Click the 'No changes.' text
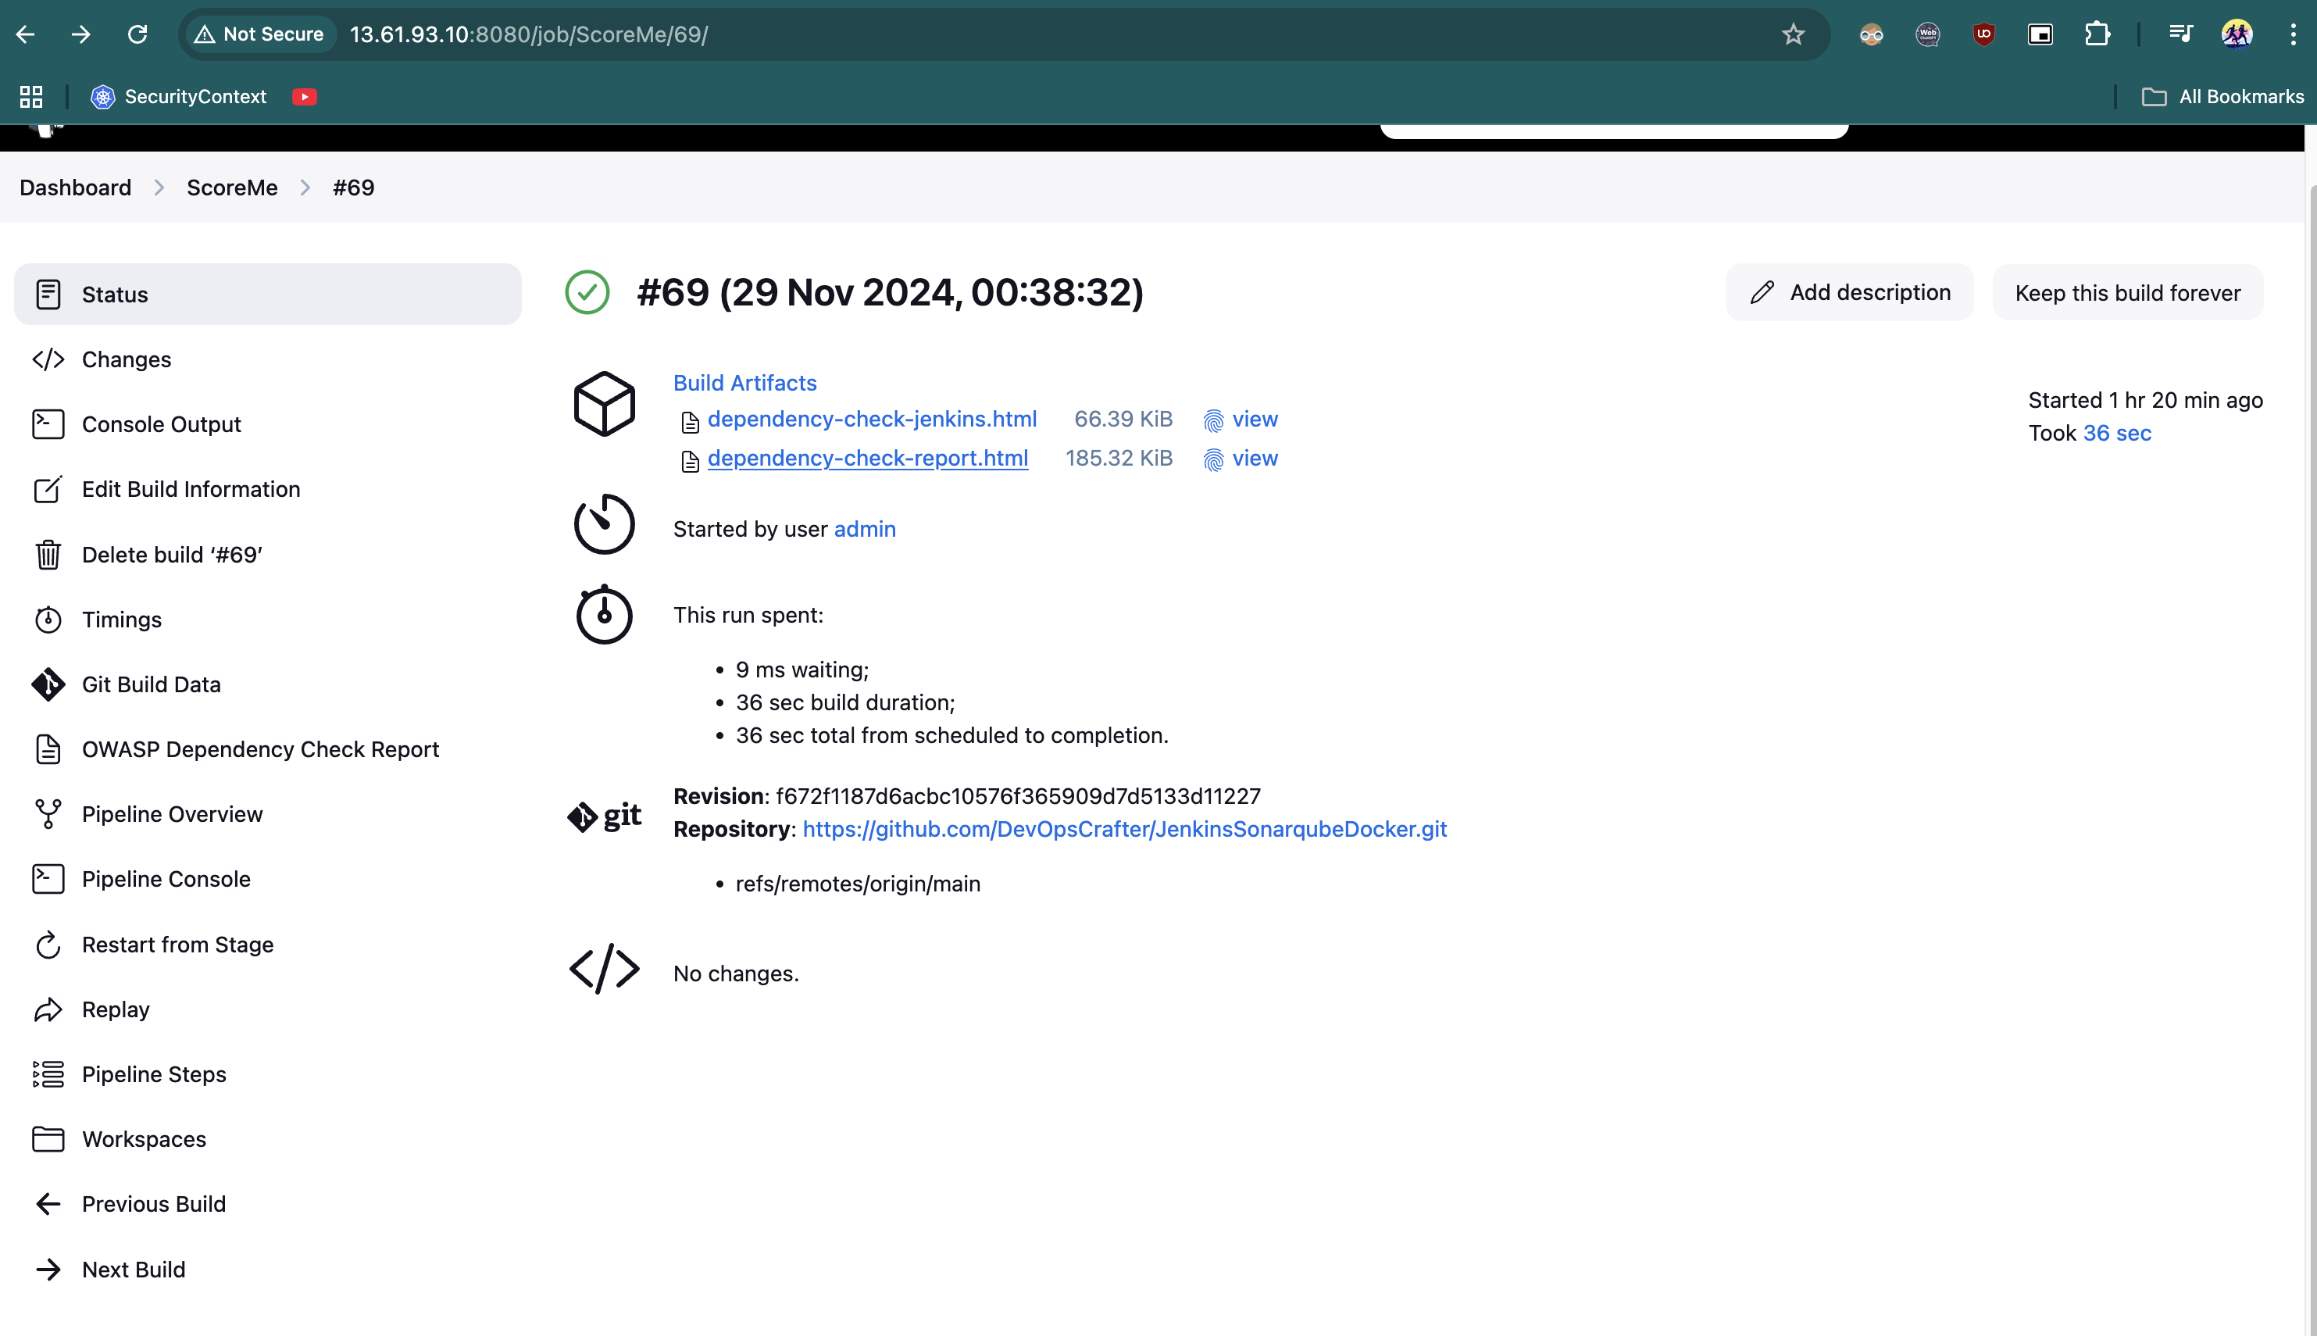Screen dimensions: 2317x1336 (736, 973)
